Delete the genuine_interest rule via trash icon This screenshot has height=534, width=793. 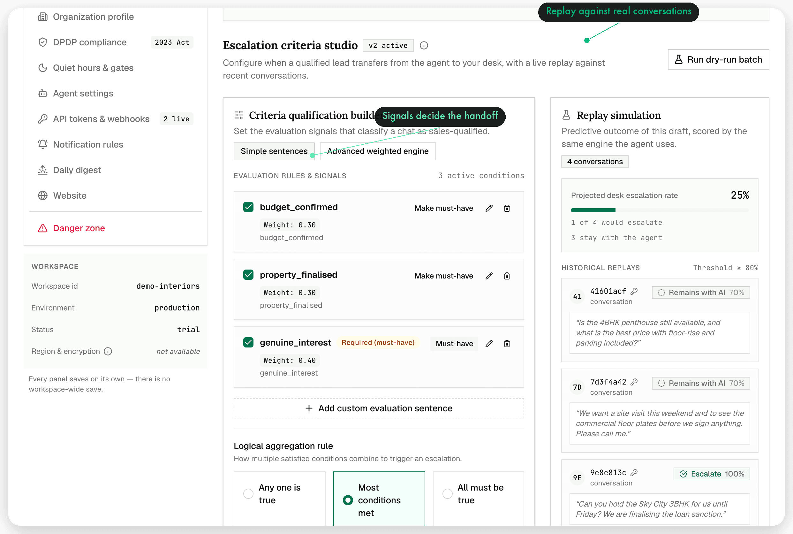(x=507, y=344)
